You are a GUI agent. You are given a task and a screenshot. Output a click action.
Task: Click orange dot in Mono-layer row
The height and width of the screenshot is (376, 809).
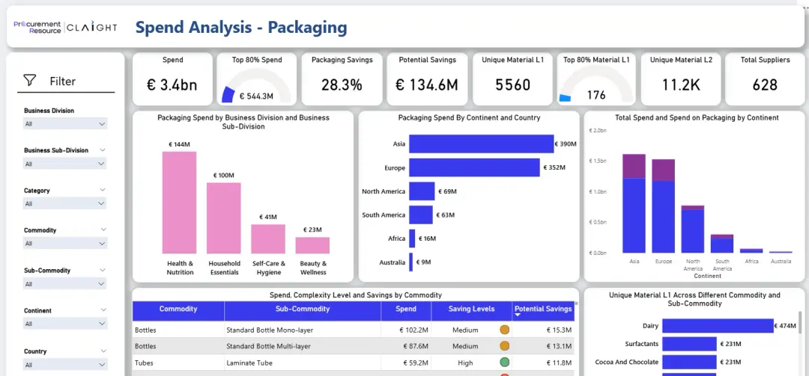[505, 330]
